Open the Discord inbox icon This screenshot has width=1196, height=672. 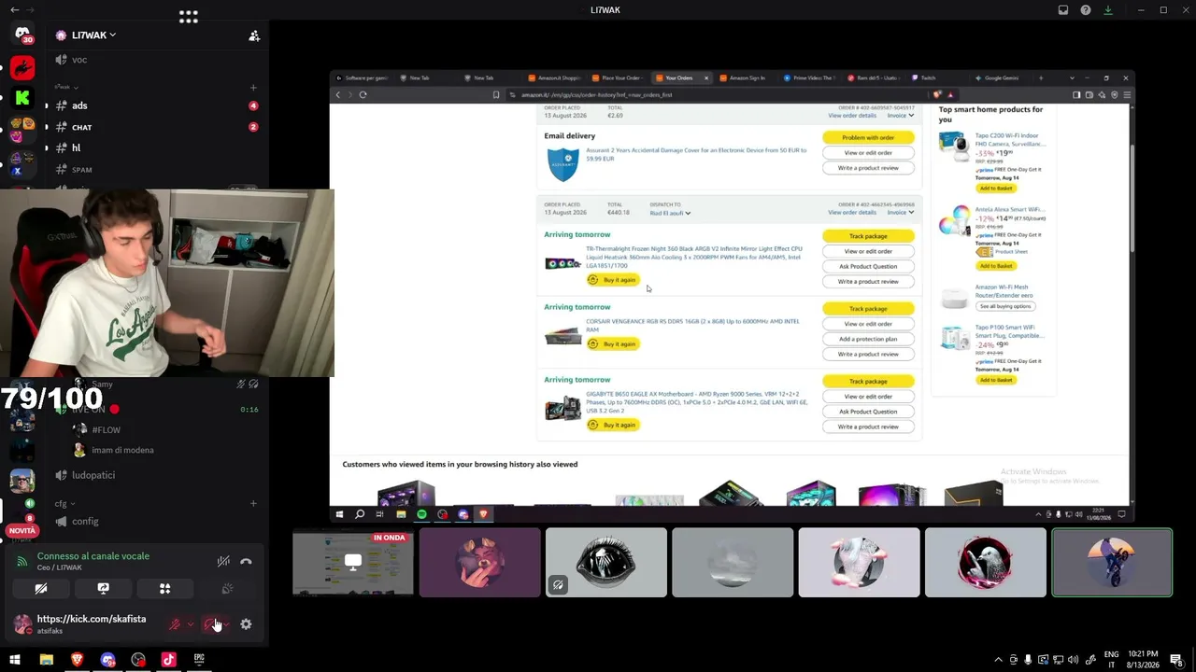1063,10
